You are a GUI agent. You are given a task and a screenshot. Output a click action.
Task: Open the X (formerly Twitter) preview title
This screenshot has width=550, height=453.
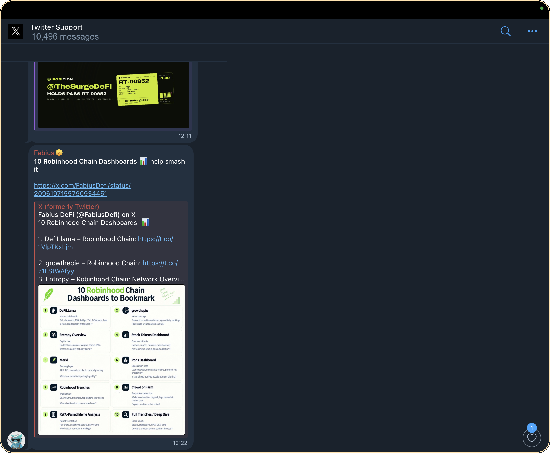click(x=69, y=207)
